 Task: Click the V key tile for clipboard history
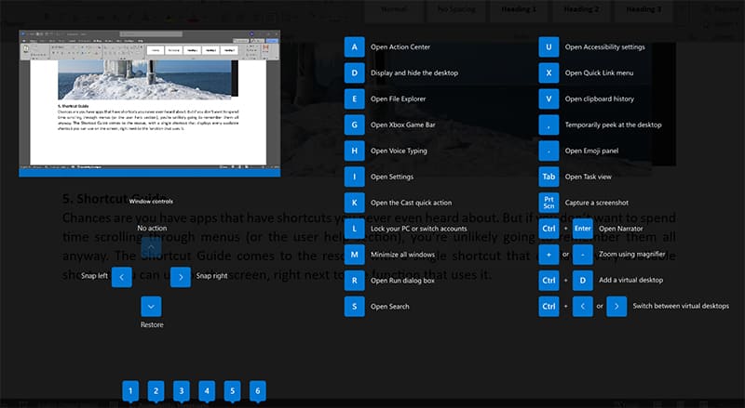pos(550,99)
